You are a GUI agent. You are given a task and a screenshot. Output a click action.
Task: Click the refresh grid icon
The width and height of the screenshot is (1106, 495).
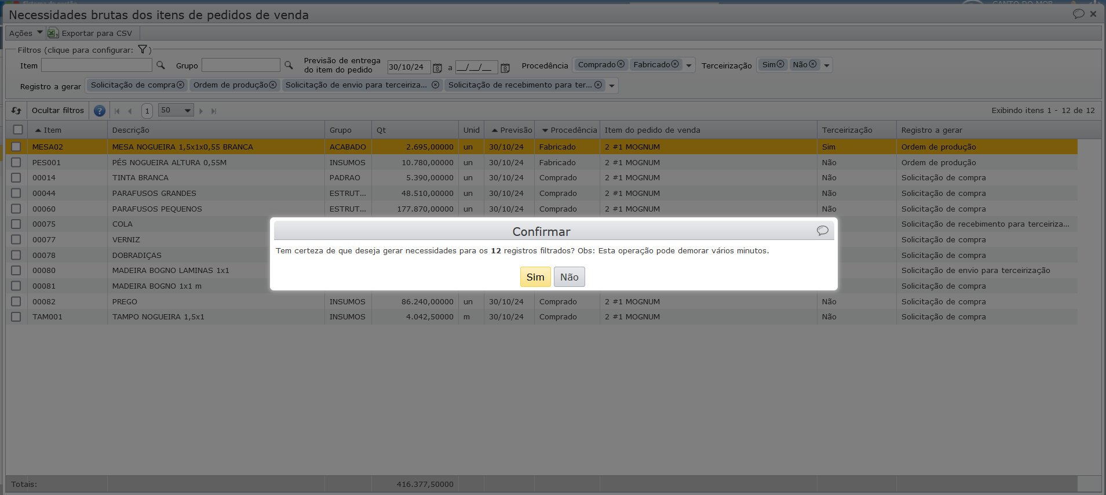click(16, 110)
